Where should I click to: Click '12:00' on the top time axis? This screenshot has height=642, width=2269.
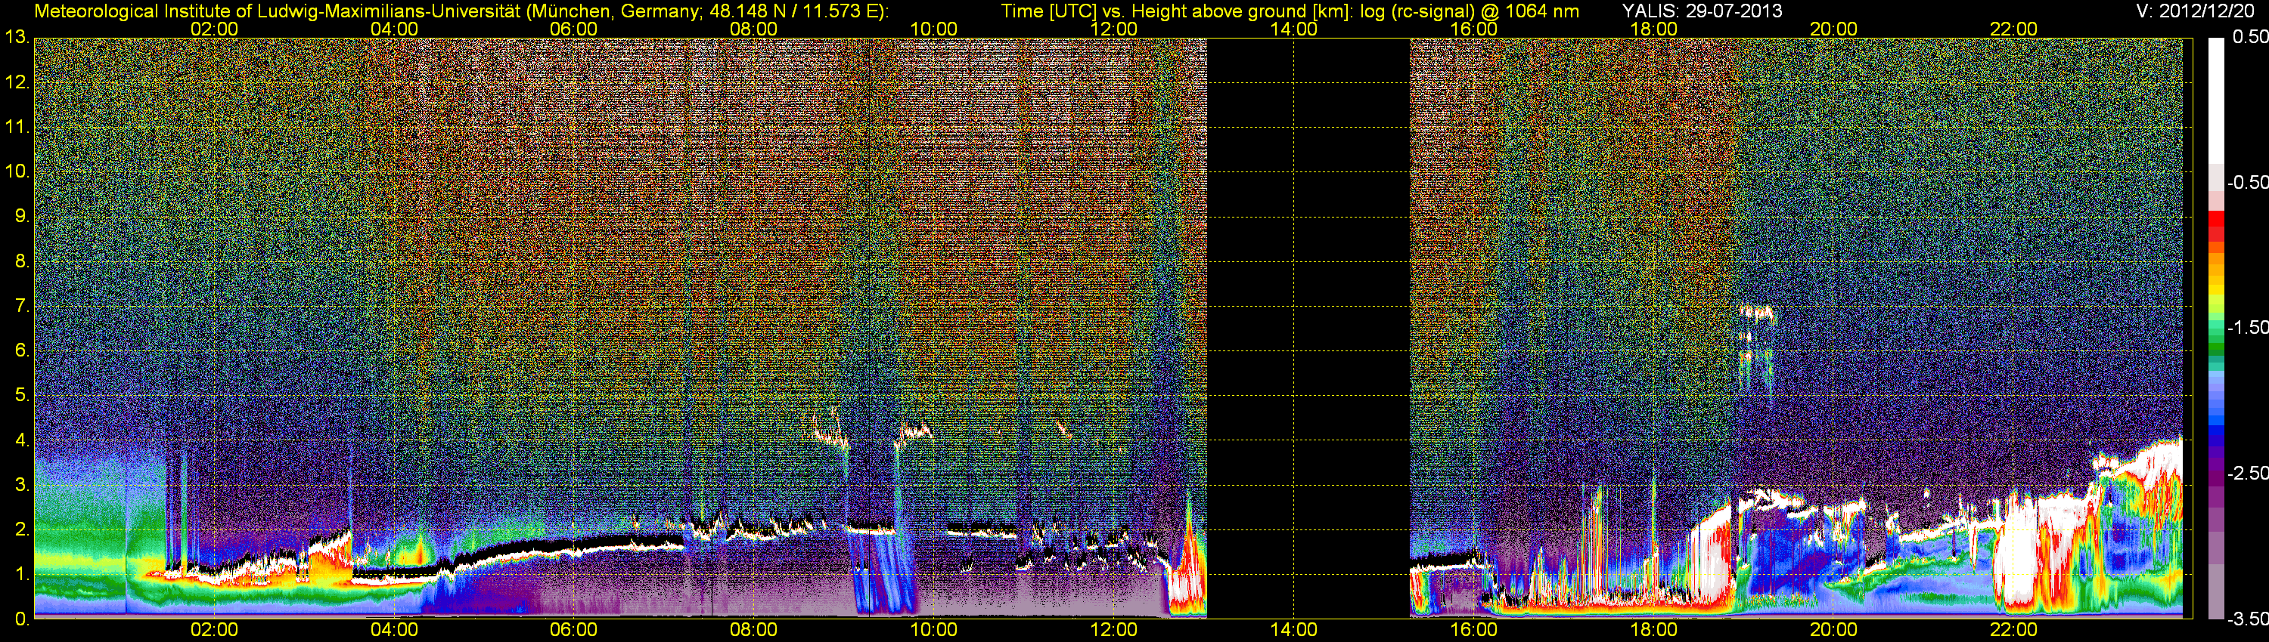(x=1113, y=29)
